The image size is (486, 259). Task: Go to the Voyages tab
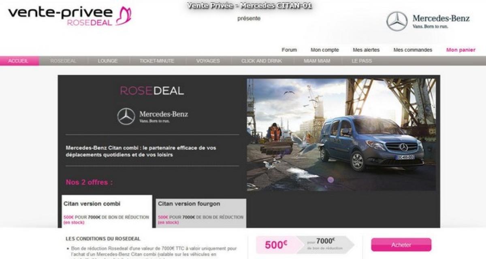[208, 61]
